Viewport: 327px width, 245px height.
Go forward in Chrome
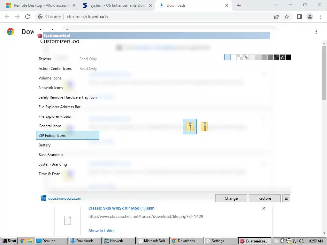pyautogui.click(x=17, y=17)
